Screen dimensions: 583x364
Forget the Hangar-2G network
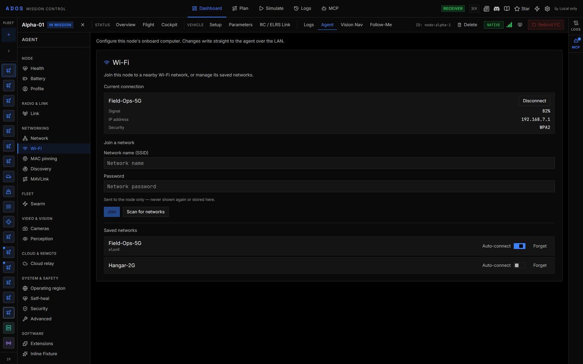click(x=540, y=265)
